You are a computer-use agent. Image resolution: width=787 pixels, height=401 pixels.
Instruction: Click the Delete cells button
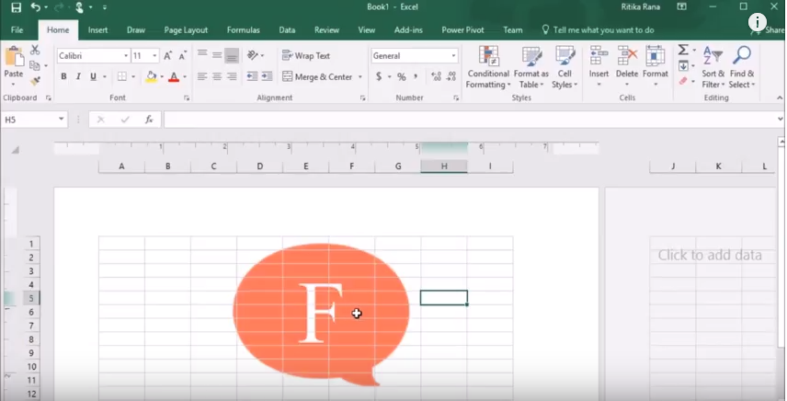point(627,66)
